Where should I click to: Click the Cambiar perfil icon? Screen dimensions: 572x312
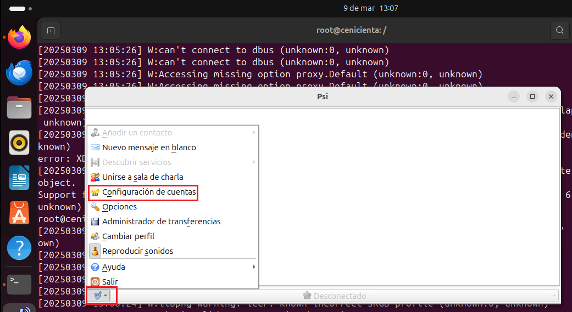95,236
